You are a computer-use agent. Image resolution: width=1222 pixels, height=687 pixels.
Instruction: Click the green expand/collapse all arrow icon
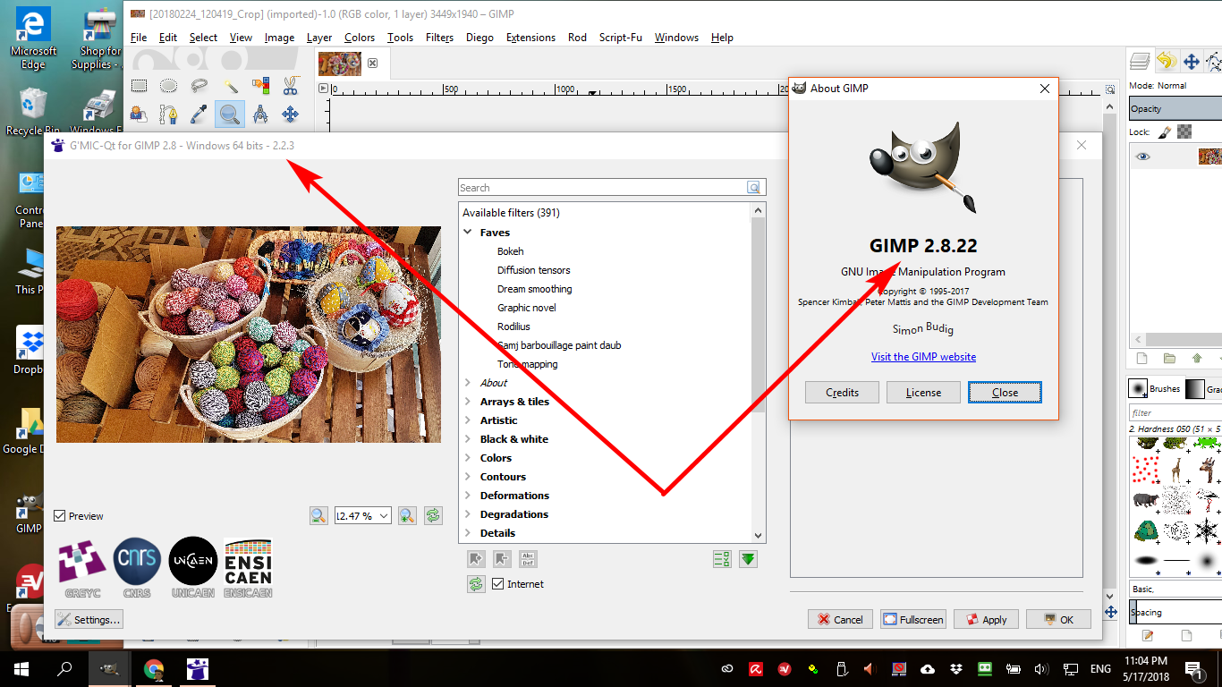[x=749, y=559]
